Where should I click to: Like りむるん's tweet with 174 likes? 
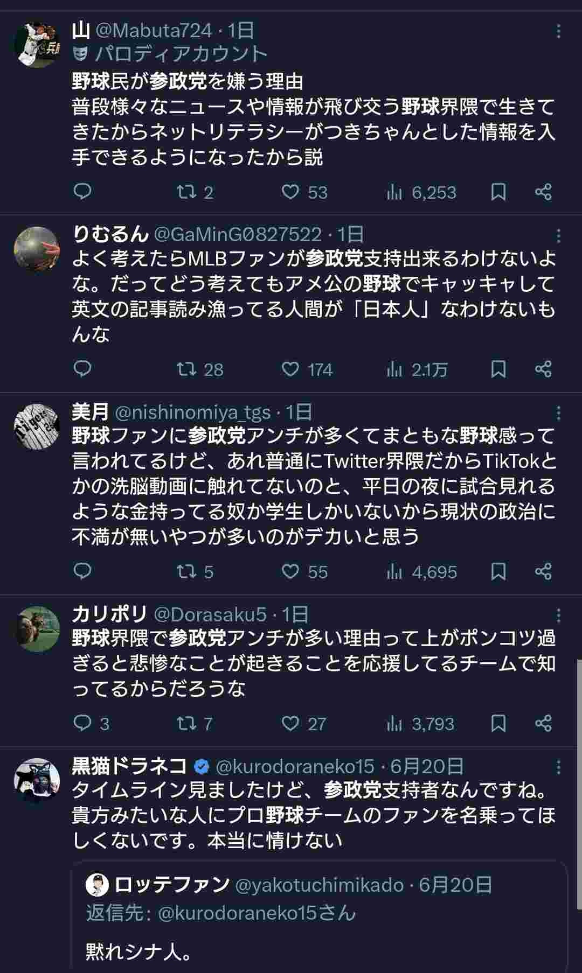pos(290,369)
